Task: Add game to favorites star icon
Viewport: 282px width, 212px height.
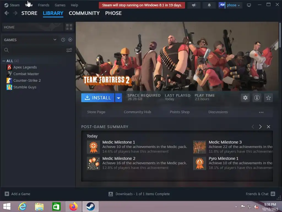Action: (268, 98)
